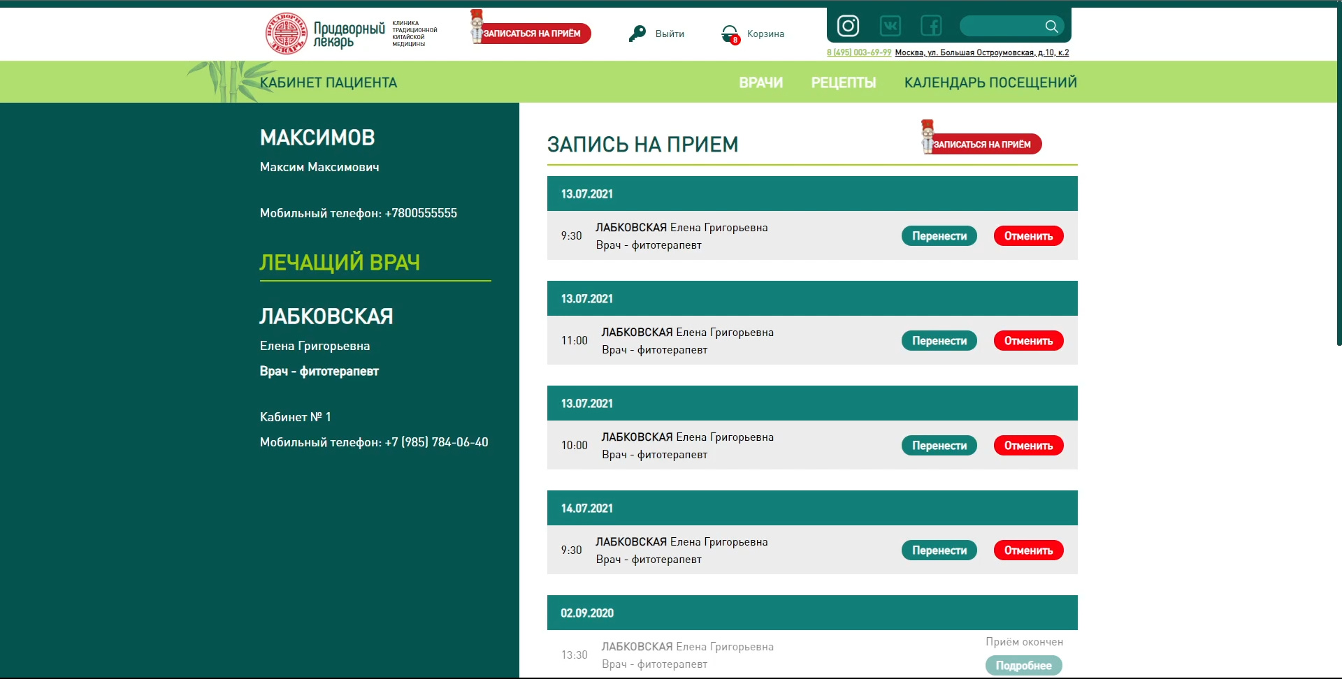Open the Instagram icon link
1342x679 pixels.
point(848,26)
